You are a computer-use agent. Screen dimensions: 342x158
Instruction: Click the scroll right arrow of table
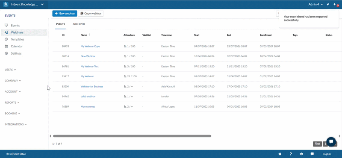pos(339,136)
